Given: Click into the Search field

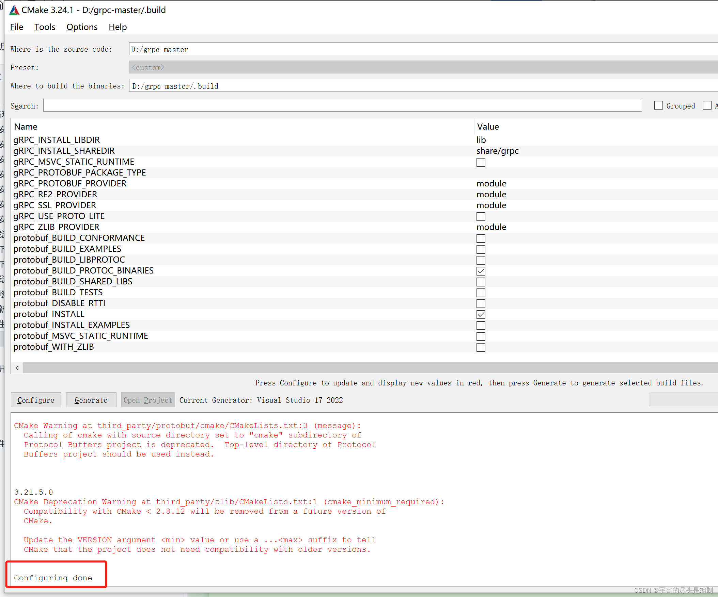Looking at the screenshot, I should (342, 105).
